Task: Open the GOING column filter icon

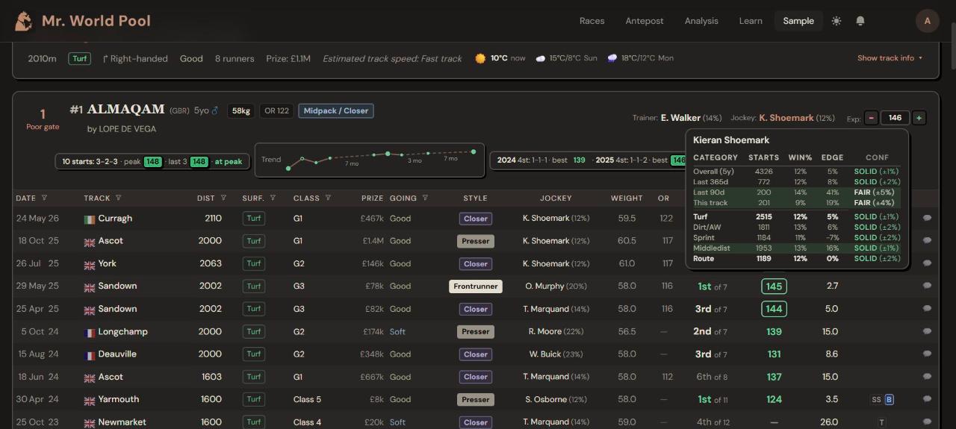Action: click(x=425, y=198)
